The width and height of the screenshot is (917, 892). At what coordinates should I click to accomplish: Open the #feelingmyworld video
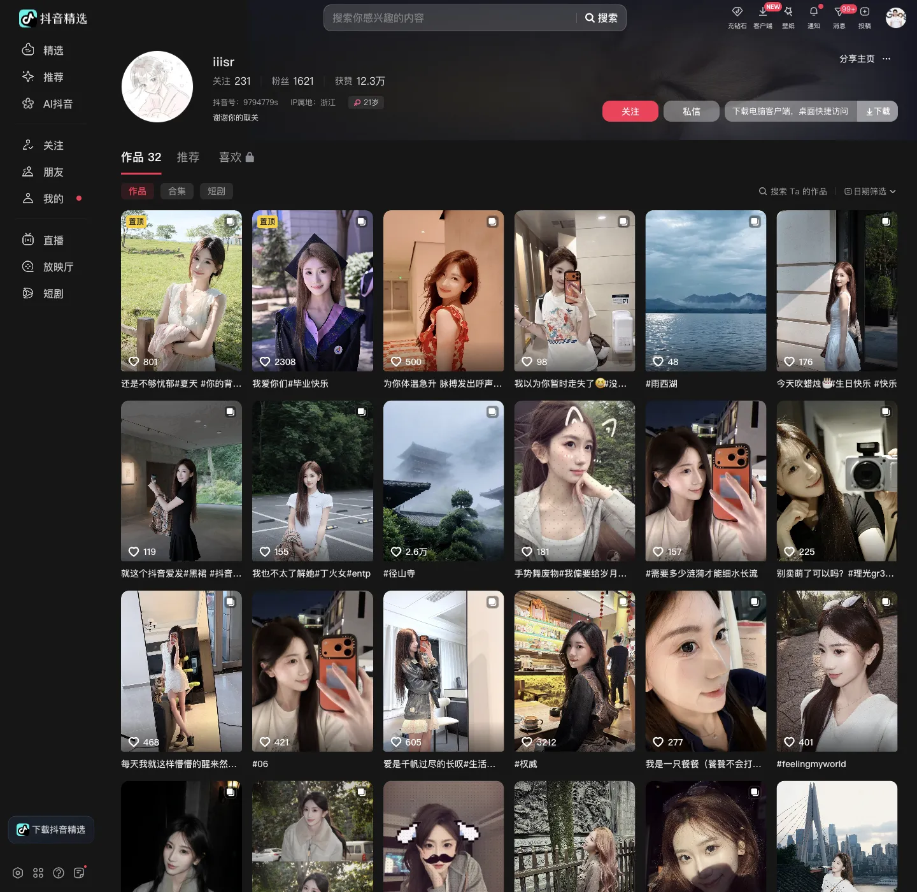(x=837, y=671)
